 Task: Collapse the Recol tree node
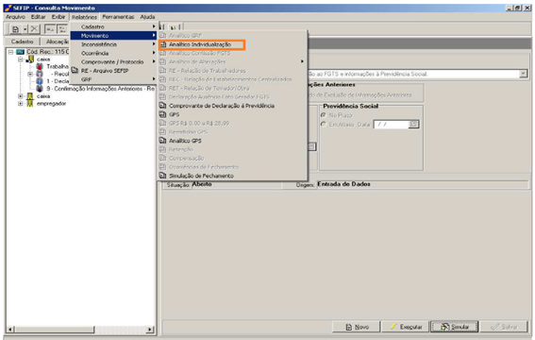click(x=30, y=74)
